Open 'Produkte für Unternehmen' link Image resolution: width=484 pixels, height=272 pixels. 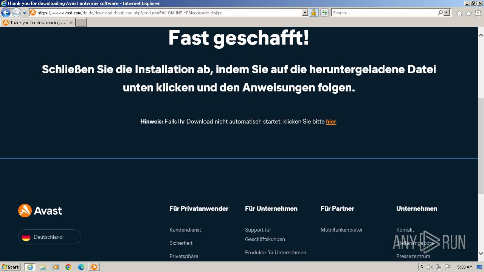[276, 252]
